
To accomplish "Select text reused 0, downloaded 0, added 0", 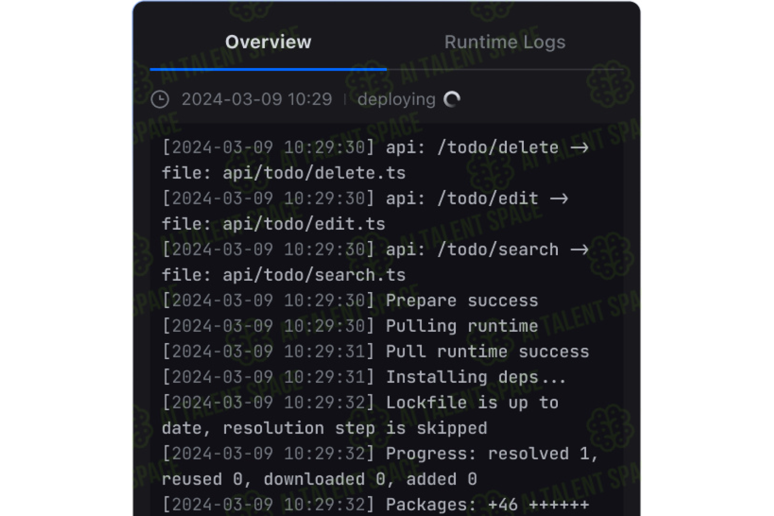I will [319, 479].
